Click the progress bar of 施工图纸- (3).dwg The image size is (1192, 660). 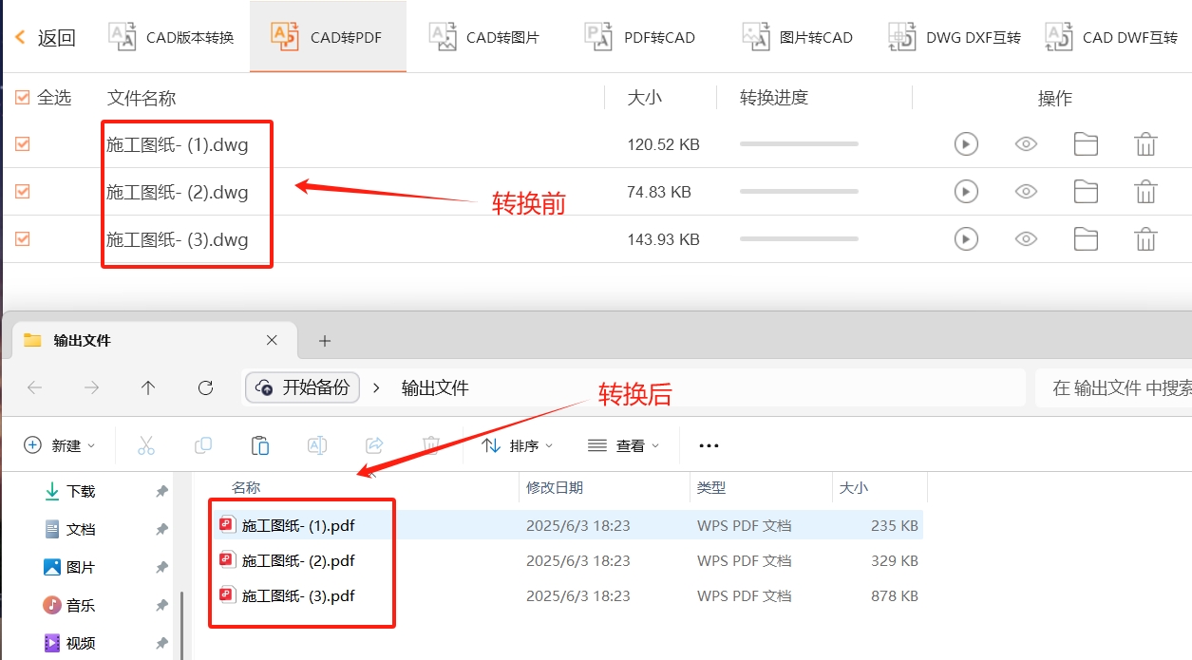(x=799, y=239)
